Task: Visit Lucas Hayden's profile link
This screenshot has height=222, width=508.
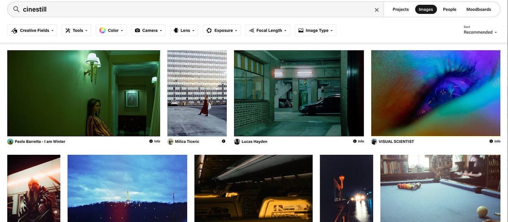Action: coord(254,142)
